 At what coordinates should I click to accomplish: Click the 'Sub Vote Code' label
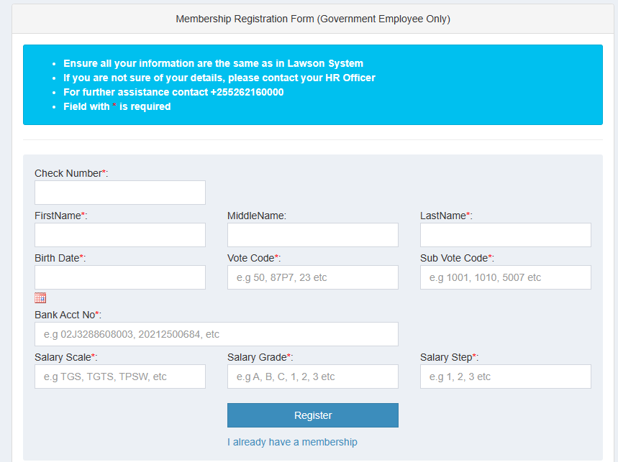pos(457,258)
